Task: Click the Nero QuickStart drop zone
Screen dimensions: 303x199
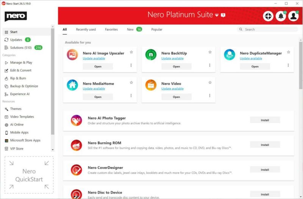Action: point(29,175)
